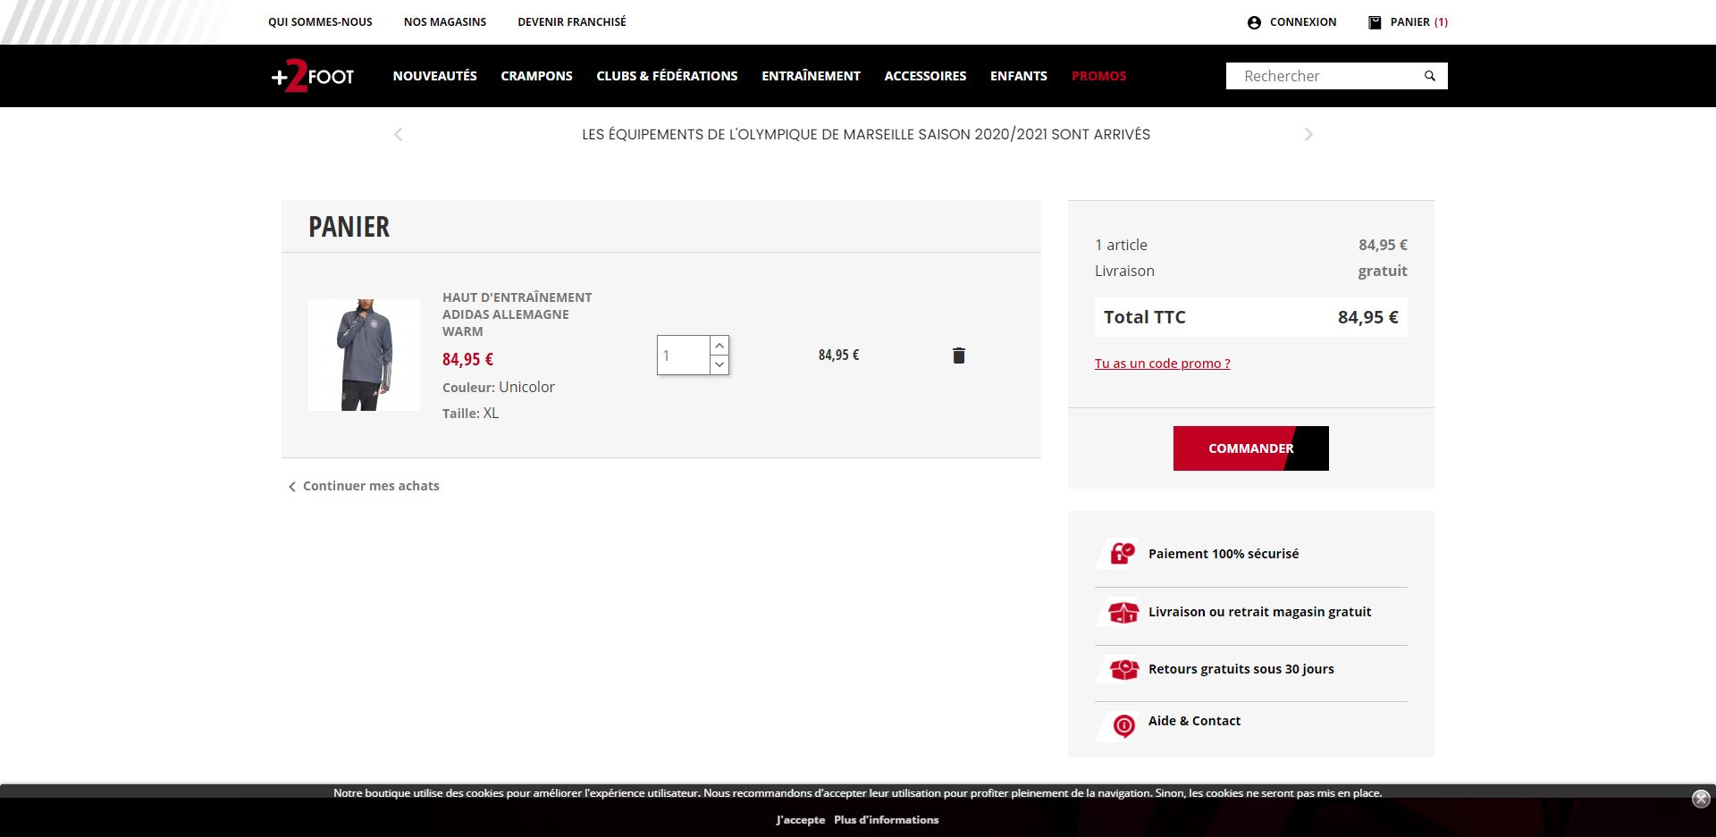Open the ENTRAÎNEMENT menu
Screen dimensions: 1716x837
click(x=811, y=76)
